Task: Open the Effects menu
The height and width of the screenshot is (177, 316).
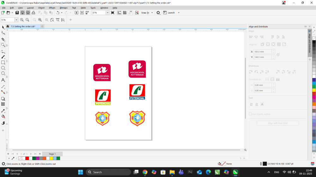Action: (x=52, y=8)
